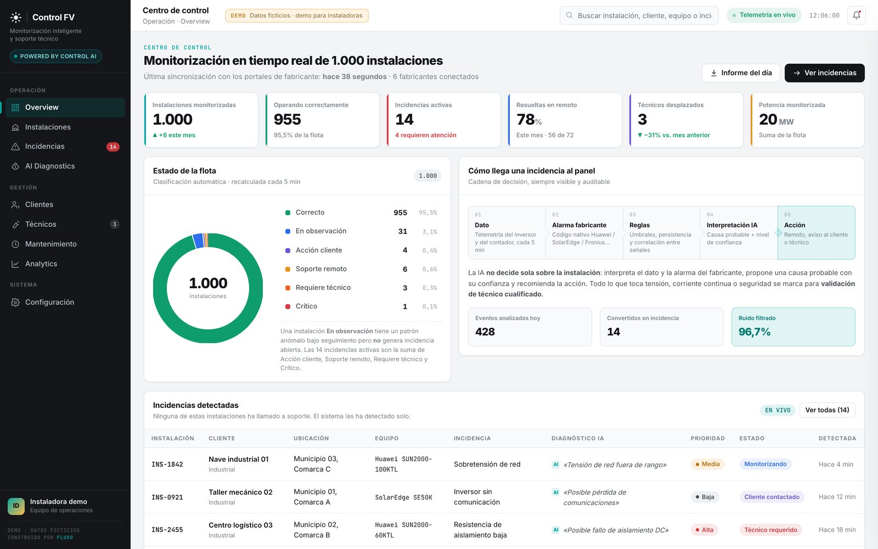Click the download icon on Informe del día

[x=714, y=73]
